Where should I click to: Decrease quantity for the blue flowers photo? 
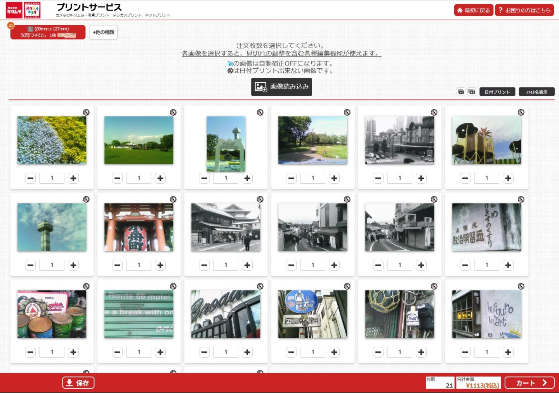point(31,178)
